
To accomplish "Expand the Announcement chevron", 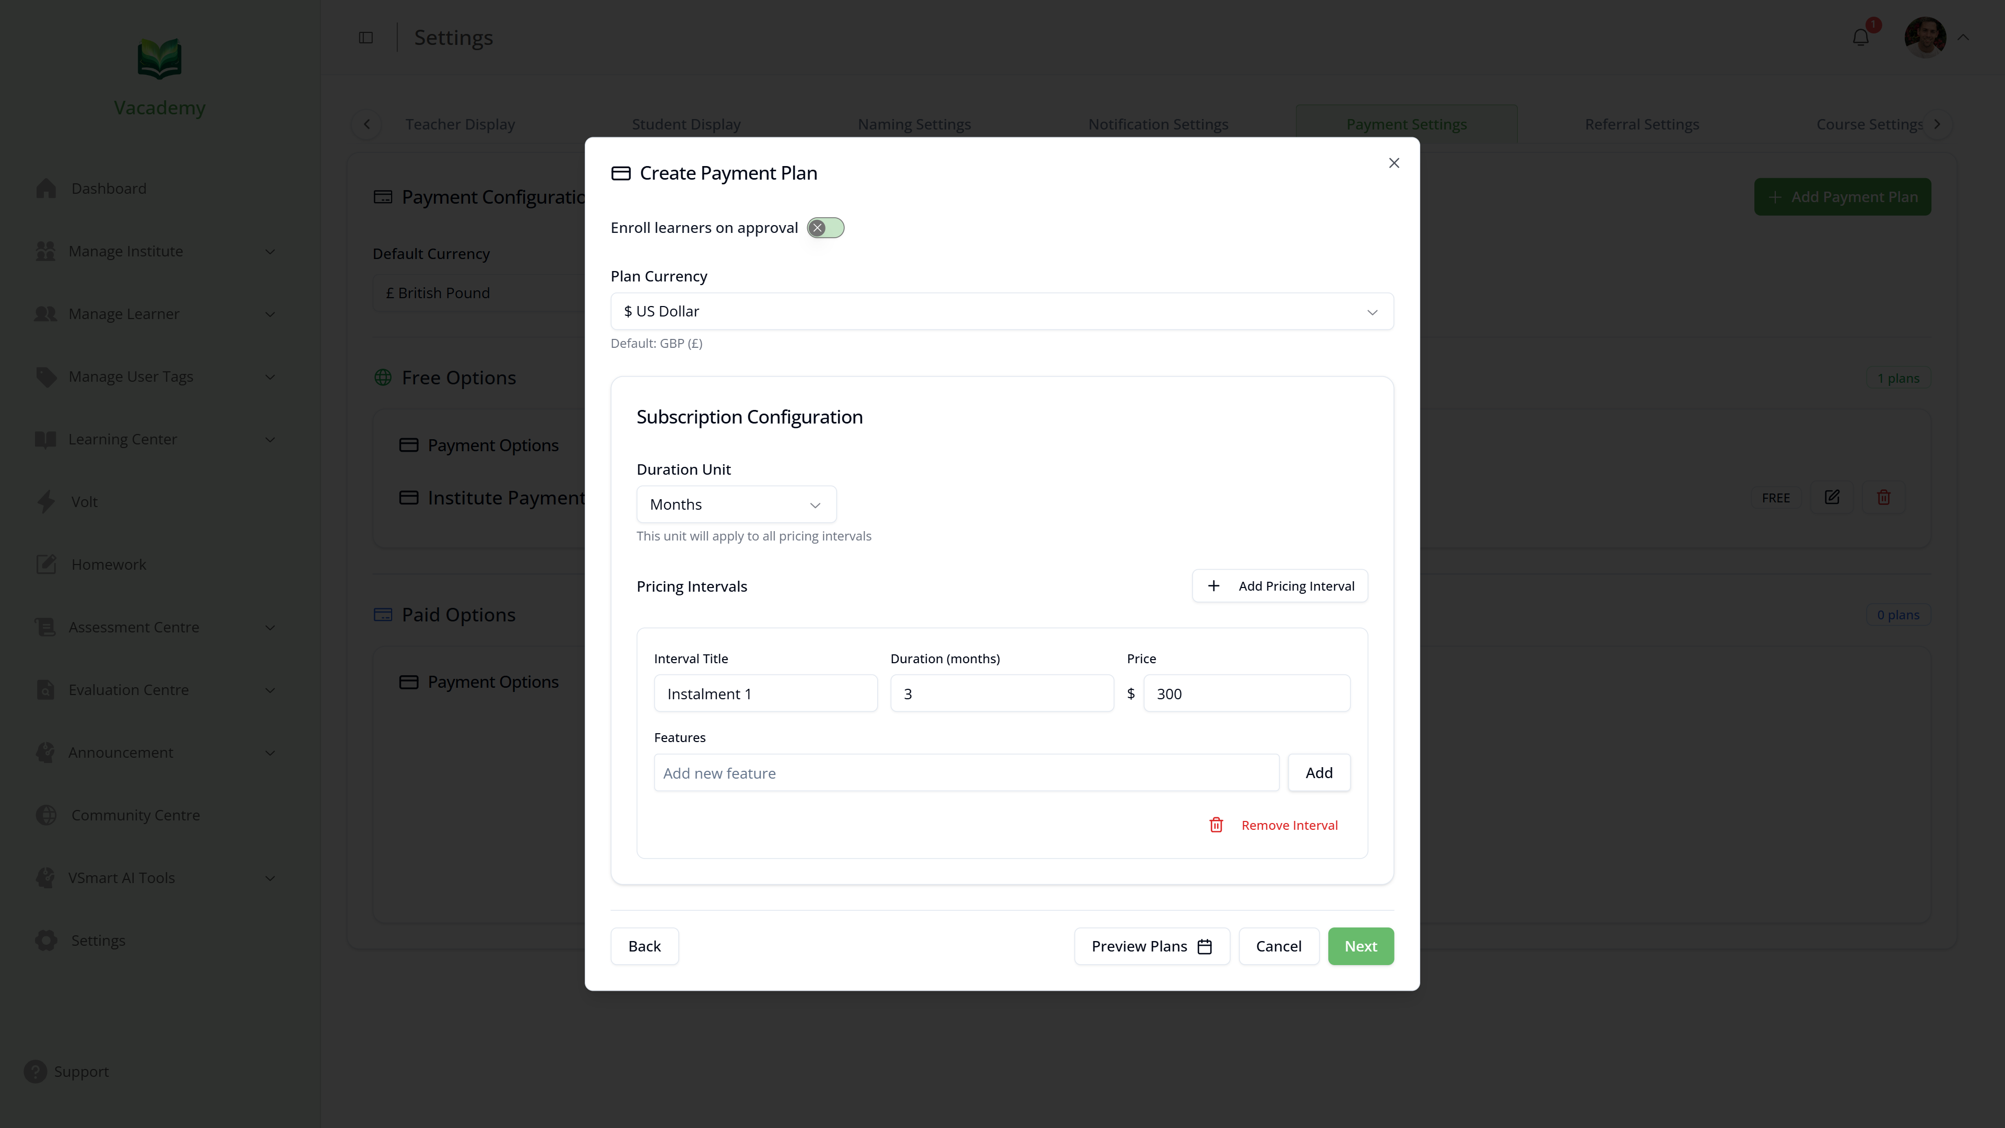I will tap(269, 753).
